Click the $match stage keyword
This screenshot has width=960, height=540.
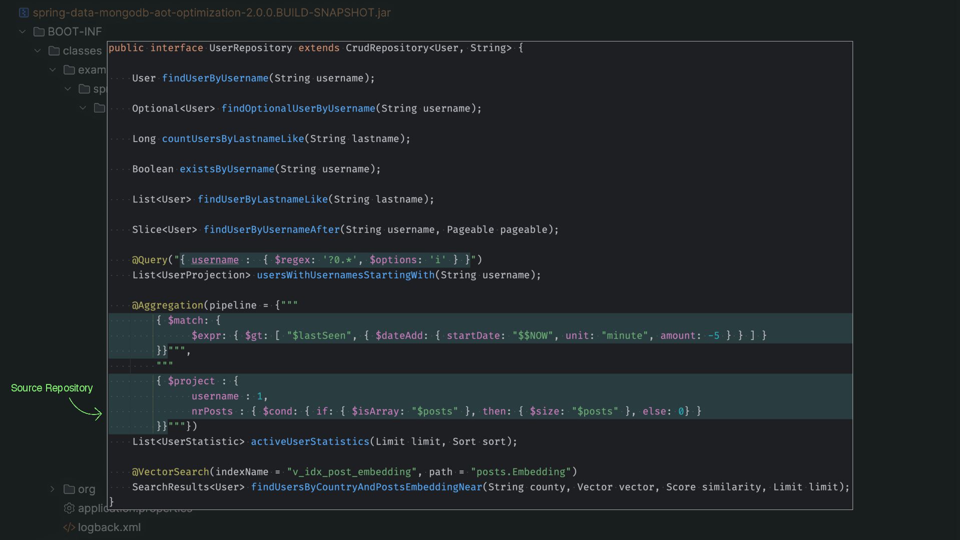point(185,320)
